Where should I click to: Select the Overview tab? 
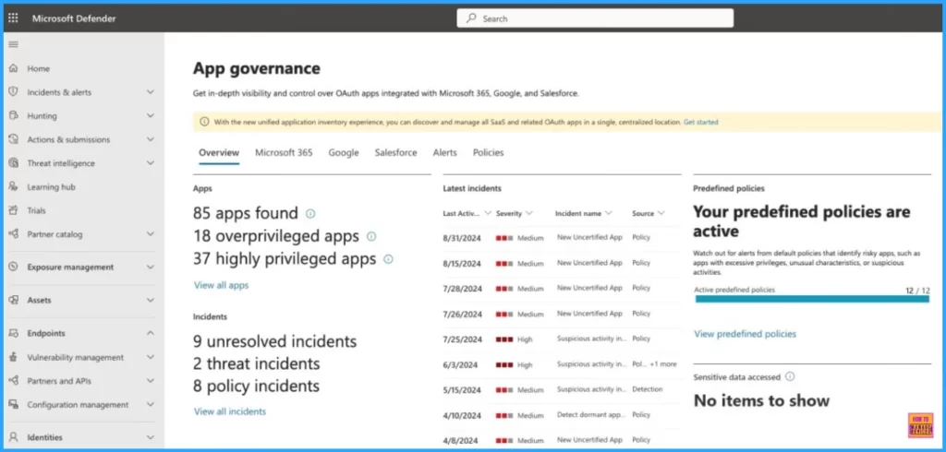[219, 153]
